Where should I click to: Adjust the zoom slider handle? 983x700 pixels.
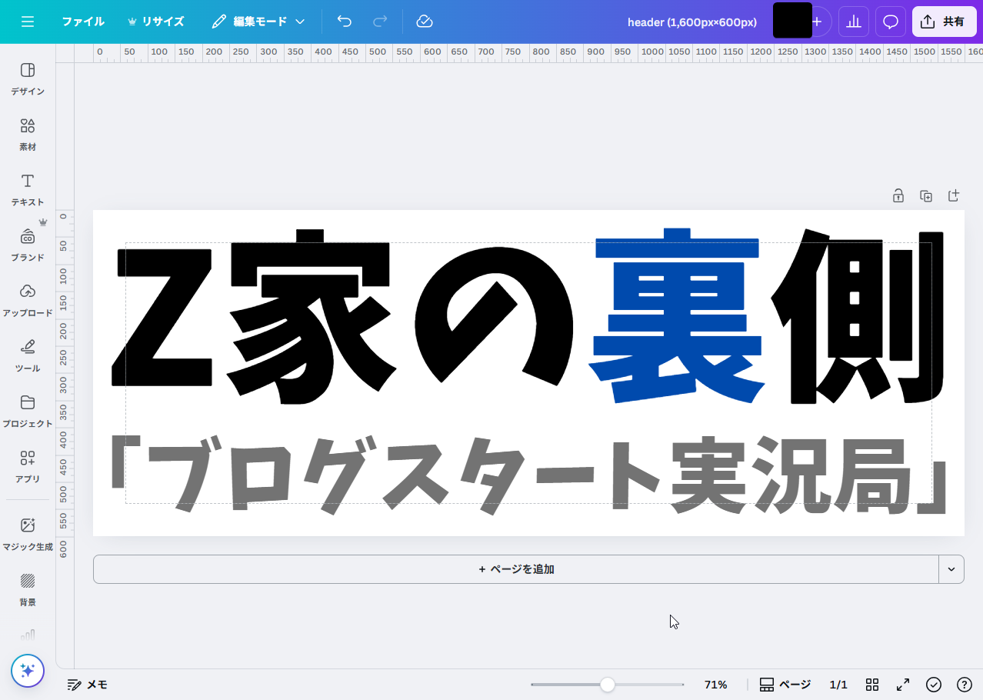(x=608, y=685)
